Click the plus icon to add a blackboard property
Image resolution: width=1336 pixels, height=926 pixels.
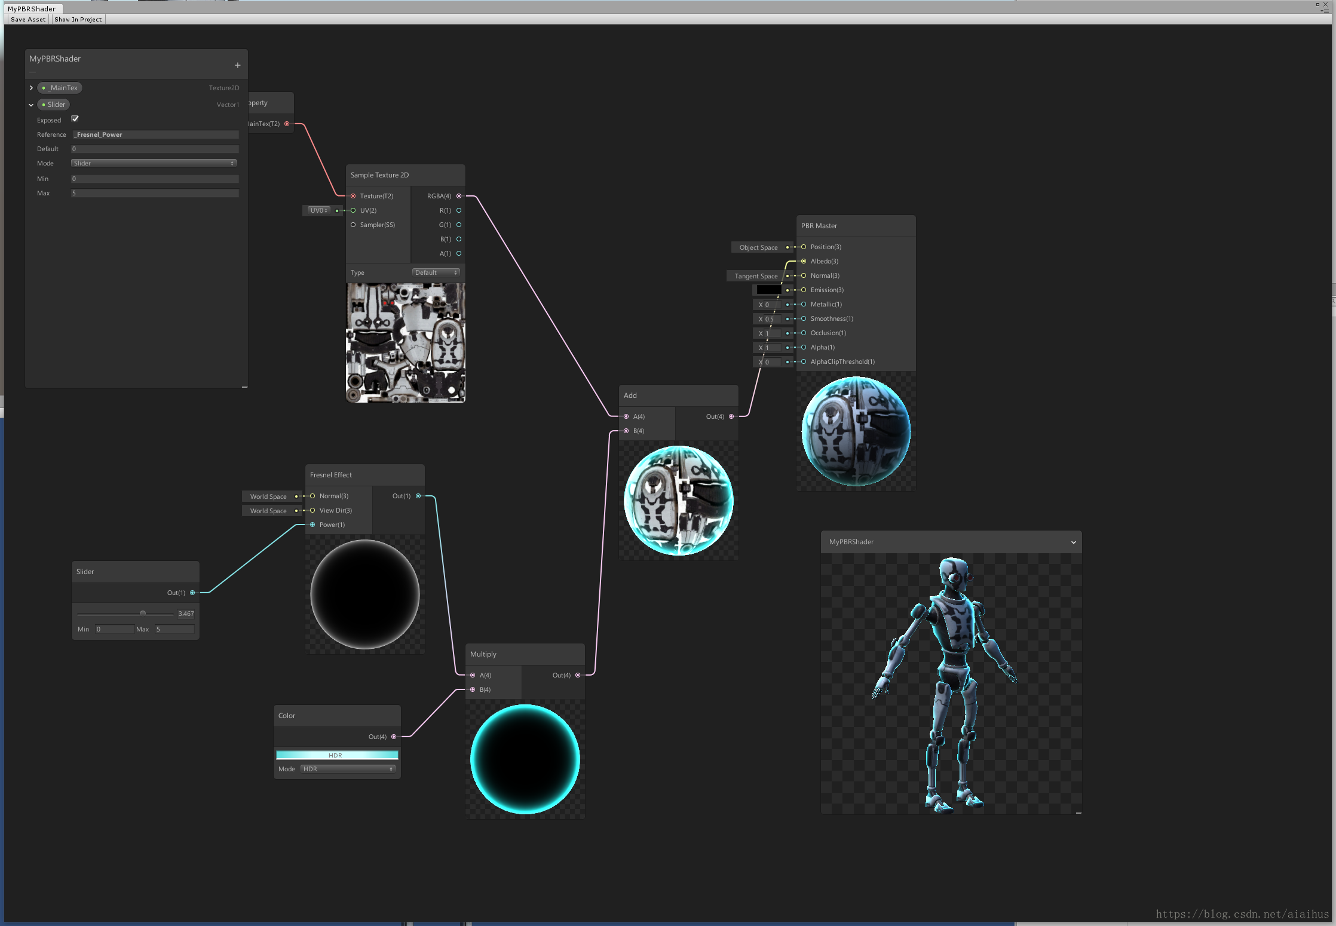[237, 65]
